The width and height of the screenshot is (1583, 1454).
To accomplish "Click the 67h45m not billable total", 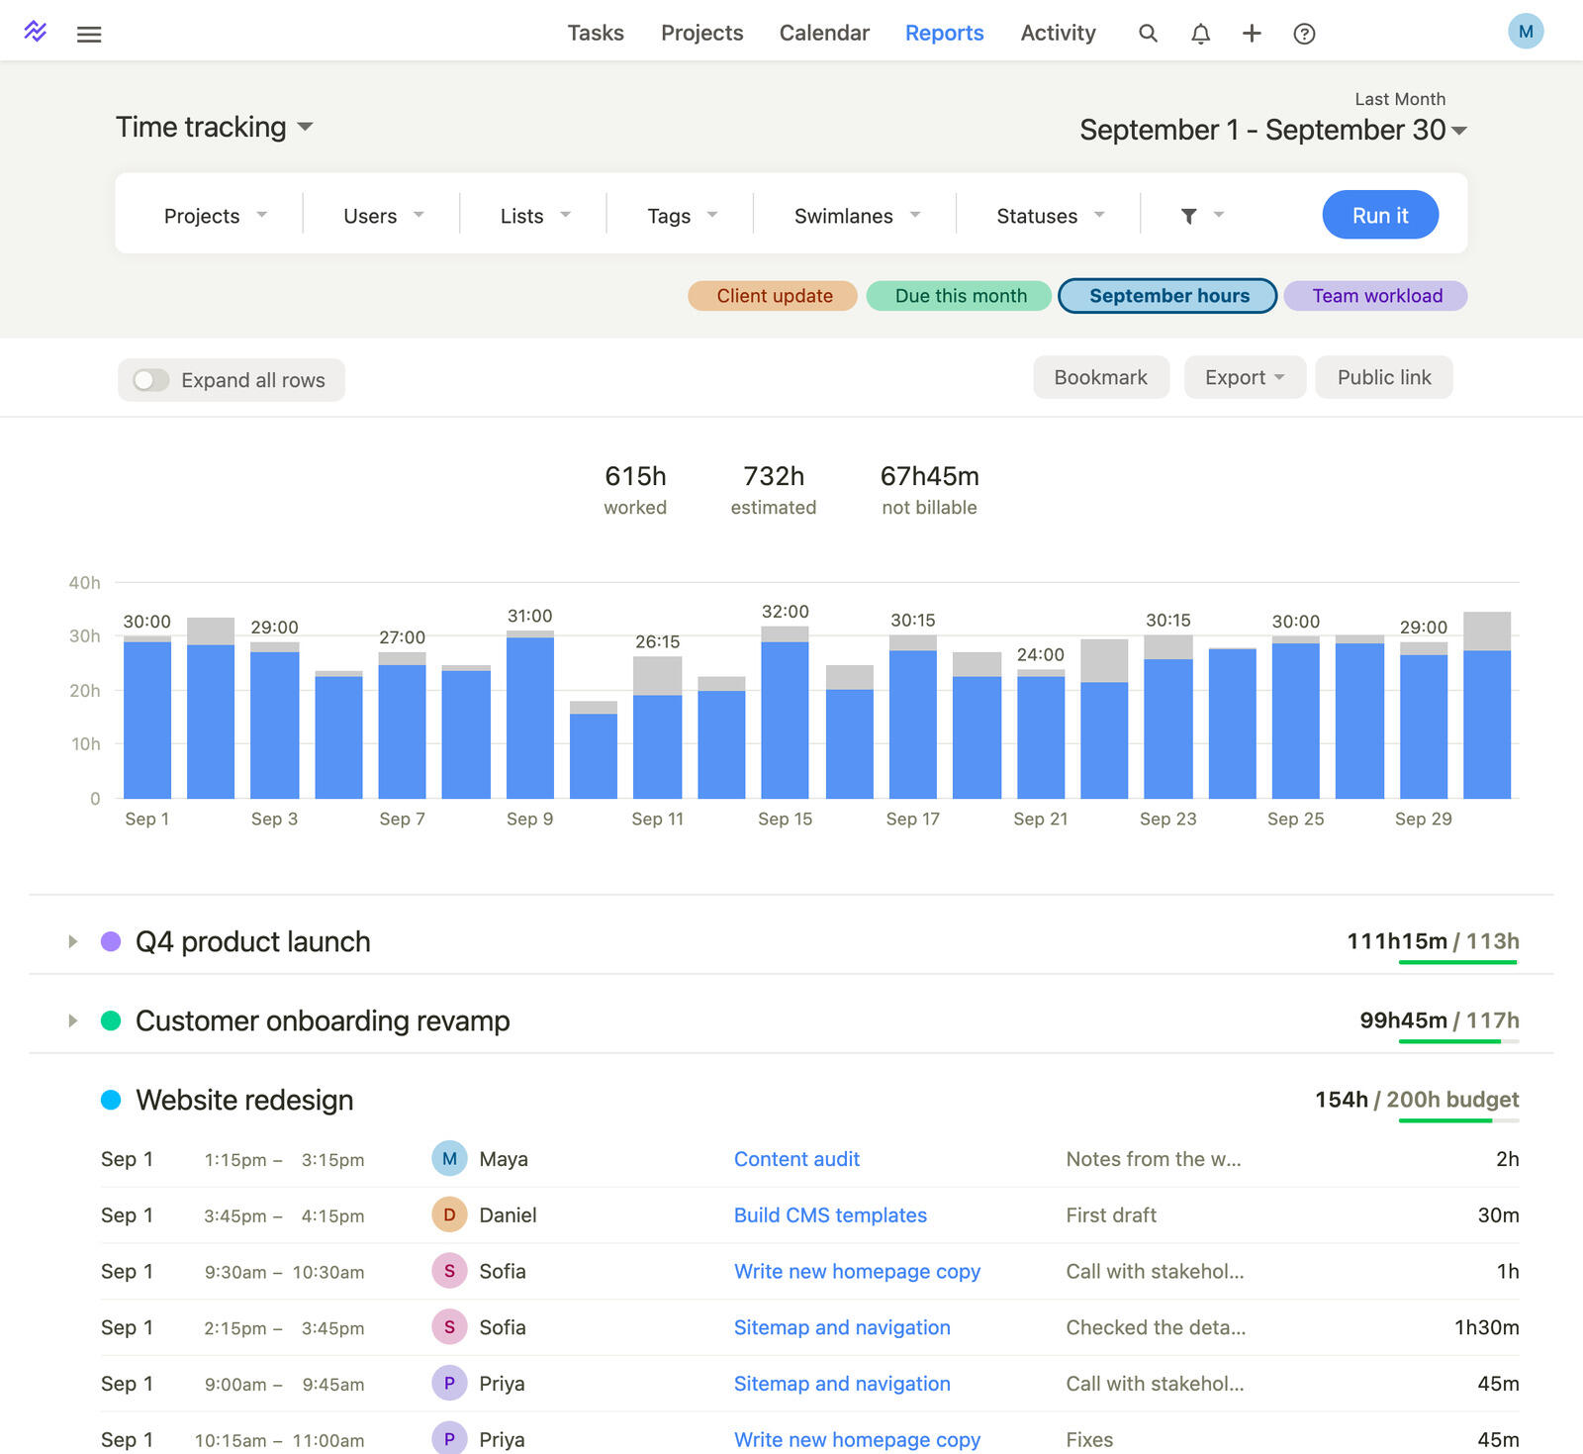I will point(929,490).
